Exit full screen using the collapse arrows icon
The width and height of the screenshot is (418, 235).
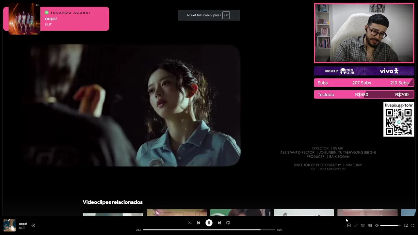[413, 226]
